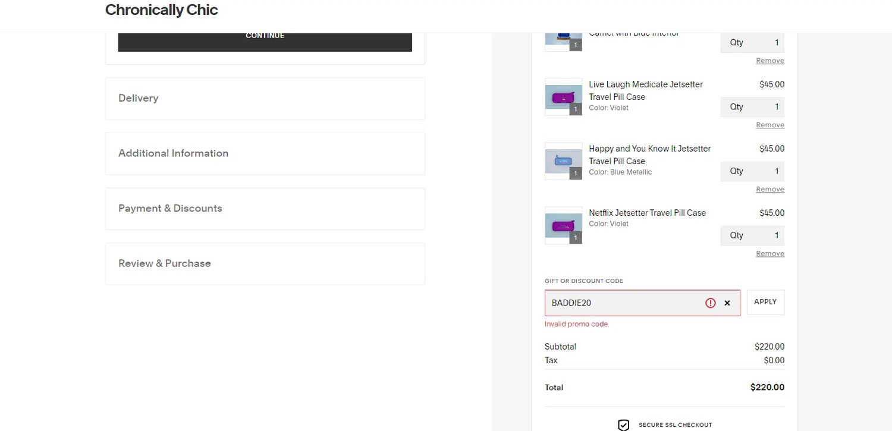Expand the Review & Purchase section
Image resolution: width=892 pixels, height=431 pixels.
pos(265,264)
